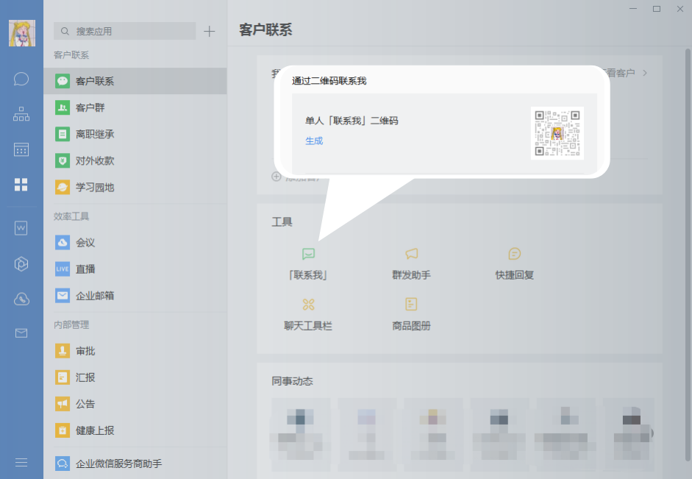Screen dimensions: 692x479
Task: Click the 客户联系 section header in list
Action: [71, 55]
